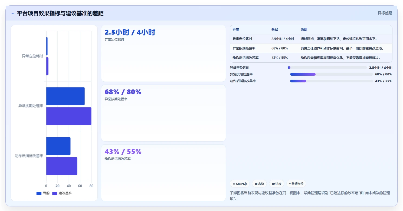Click the title 平台项目效果指标与建议基准的差距

coord(60,14)
